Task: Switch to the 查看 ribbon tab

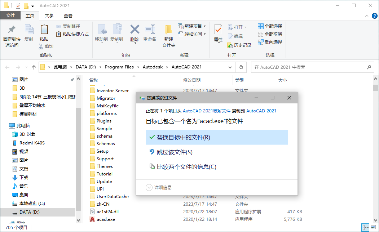Action: 67,15
